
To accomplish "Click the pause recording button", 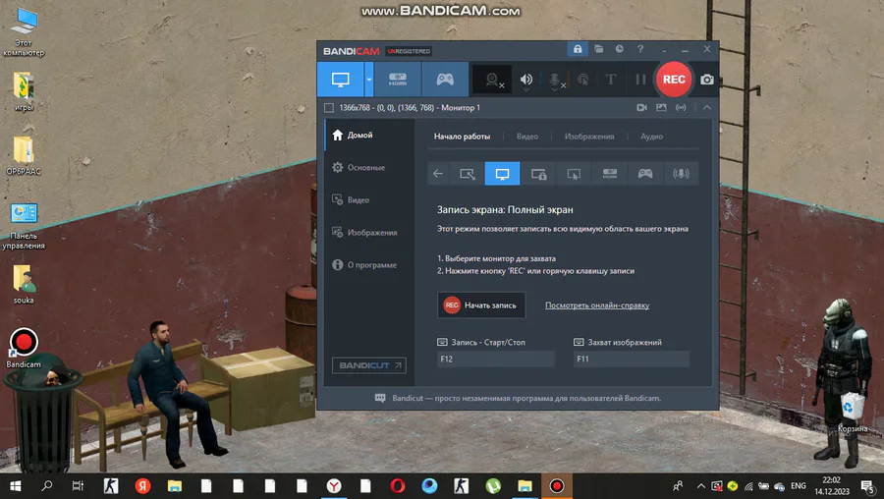I will pos(640,80).
